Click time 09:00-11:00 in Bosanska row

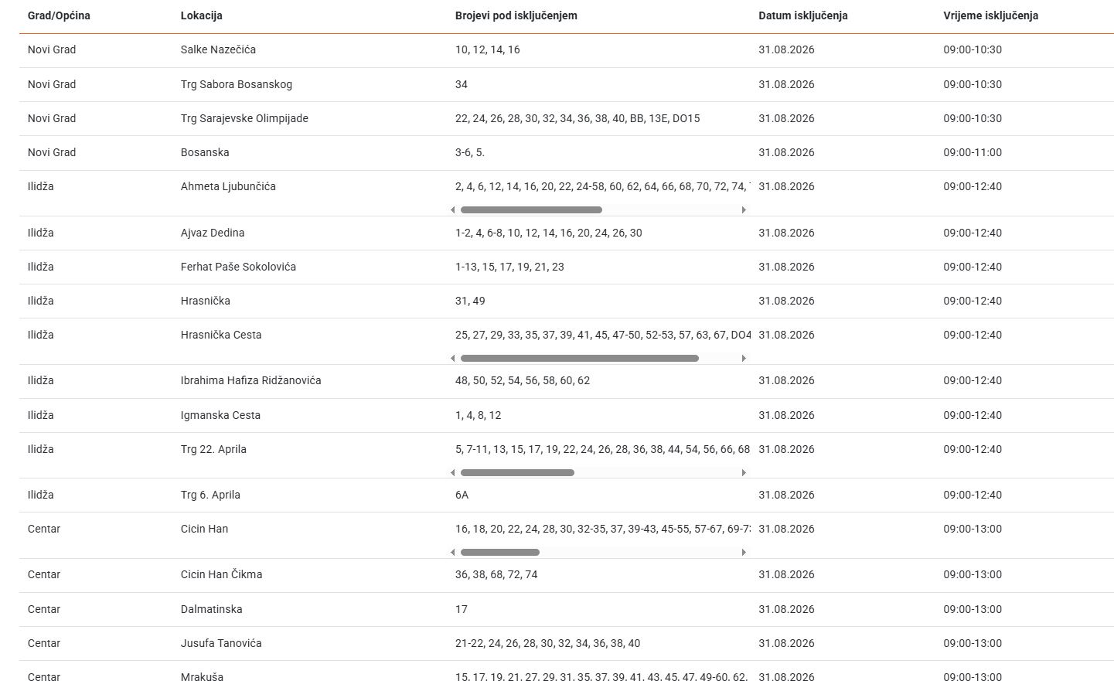click(x=973, y=152)
